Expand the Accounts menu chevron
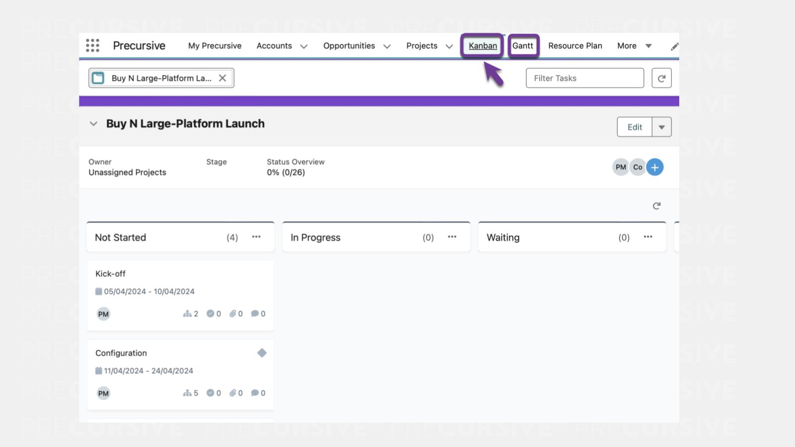795x447 pixels. 304,46
